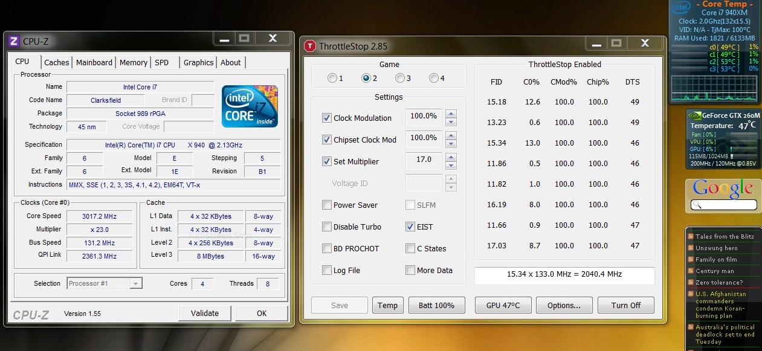Check the Disable Turbo option
This screenshot has height=351, width=762.
click(x=327, y=227)
